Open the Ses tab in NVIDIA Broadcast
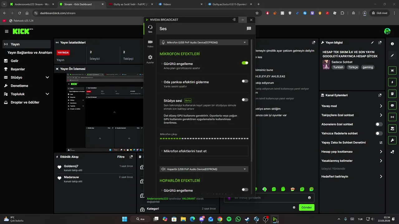The width and height of the screenshot is (399, 224). coord(150,29)
